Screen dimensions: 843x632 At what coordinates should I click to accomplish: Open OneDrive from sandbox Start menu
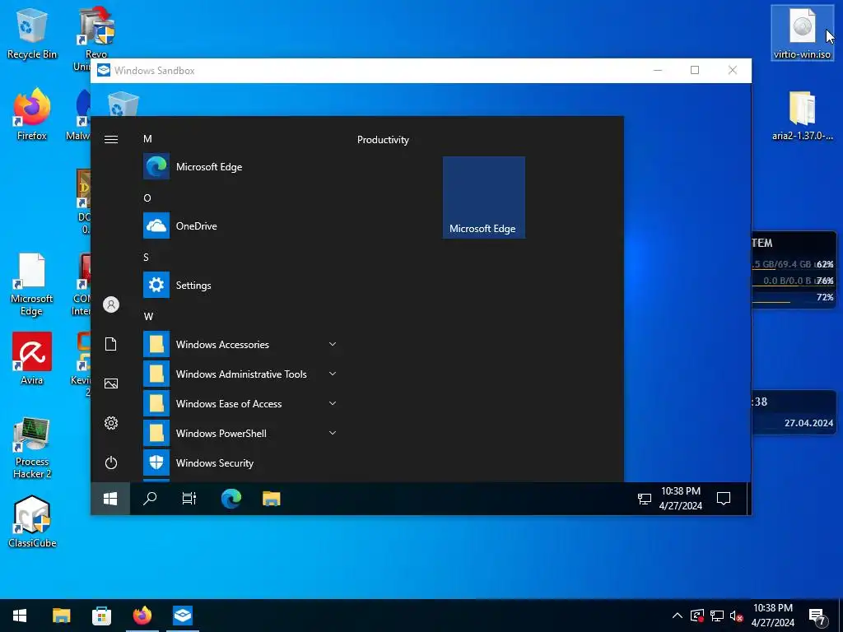[241, 225]
